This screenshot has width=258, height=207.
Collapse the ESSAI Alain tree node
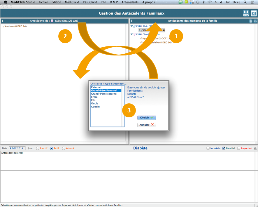tap(132, 26)
